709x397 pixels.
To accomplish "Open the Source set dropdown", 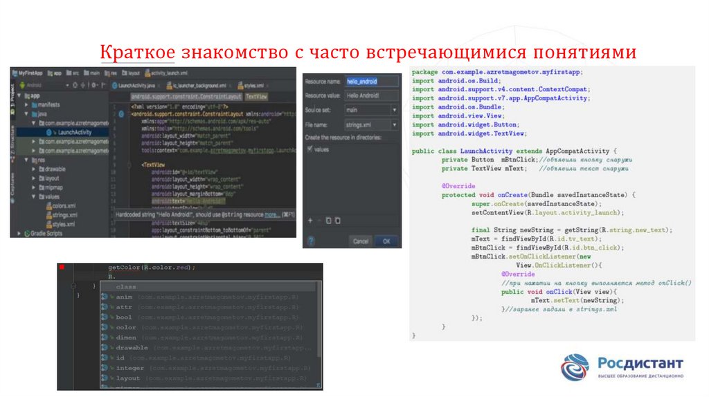I will [394, 110].
